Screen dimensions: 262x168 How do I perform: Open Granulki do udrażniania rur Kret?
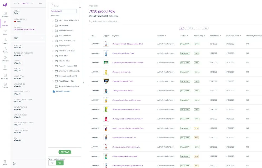coord(124,138)
